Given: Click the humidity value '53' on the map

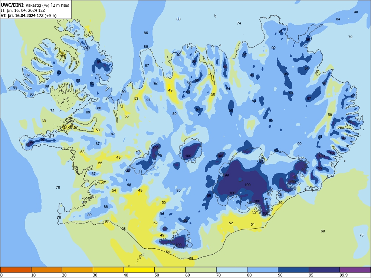Looking at the screenshot, I should click(x=136, y=99).
